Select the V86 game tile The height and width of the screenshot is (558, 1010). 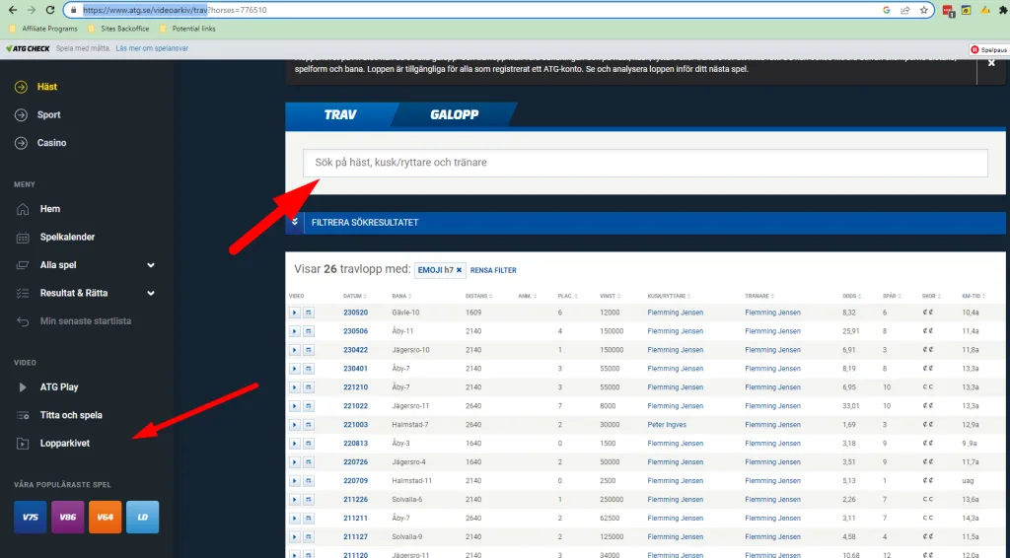coord(68,517)
